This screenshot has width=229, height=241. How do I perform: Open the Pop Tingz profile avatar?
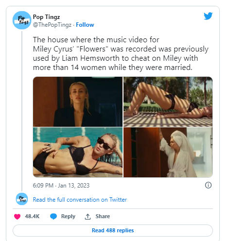point(22,20)
